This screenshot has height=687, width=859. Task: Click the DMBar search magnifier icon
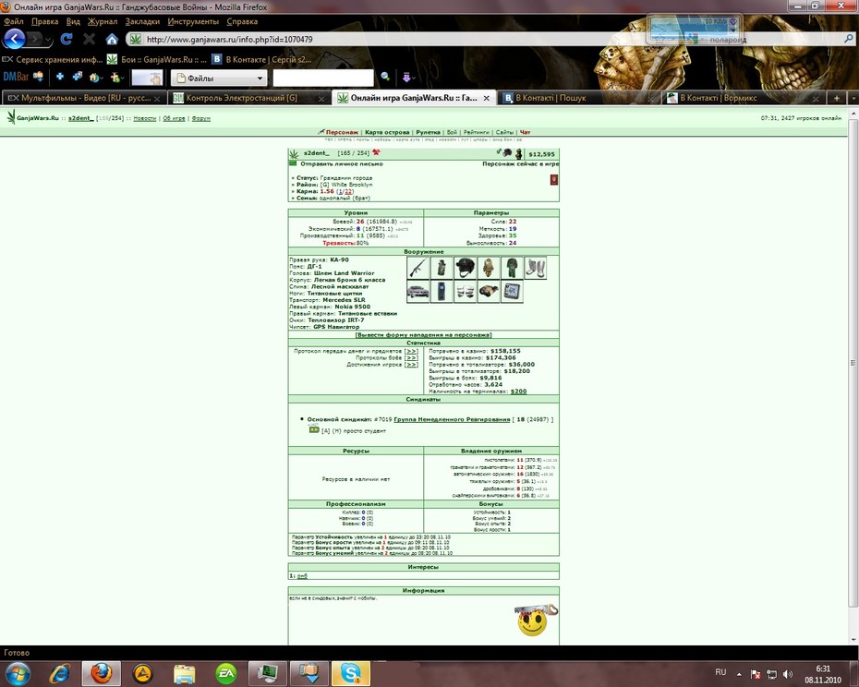[x=385, y=77]
